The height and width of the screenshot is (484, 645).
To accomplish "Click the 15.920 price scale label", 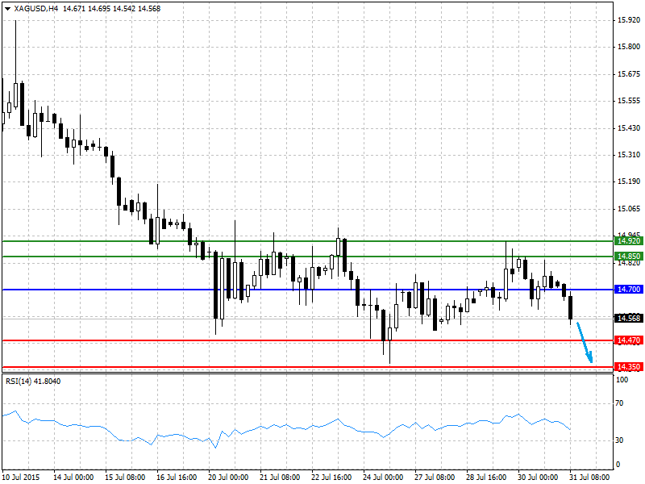I will pyautogui.click(x=629, y=19).
